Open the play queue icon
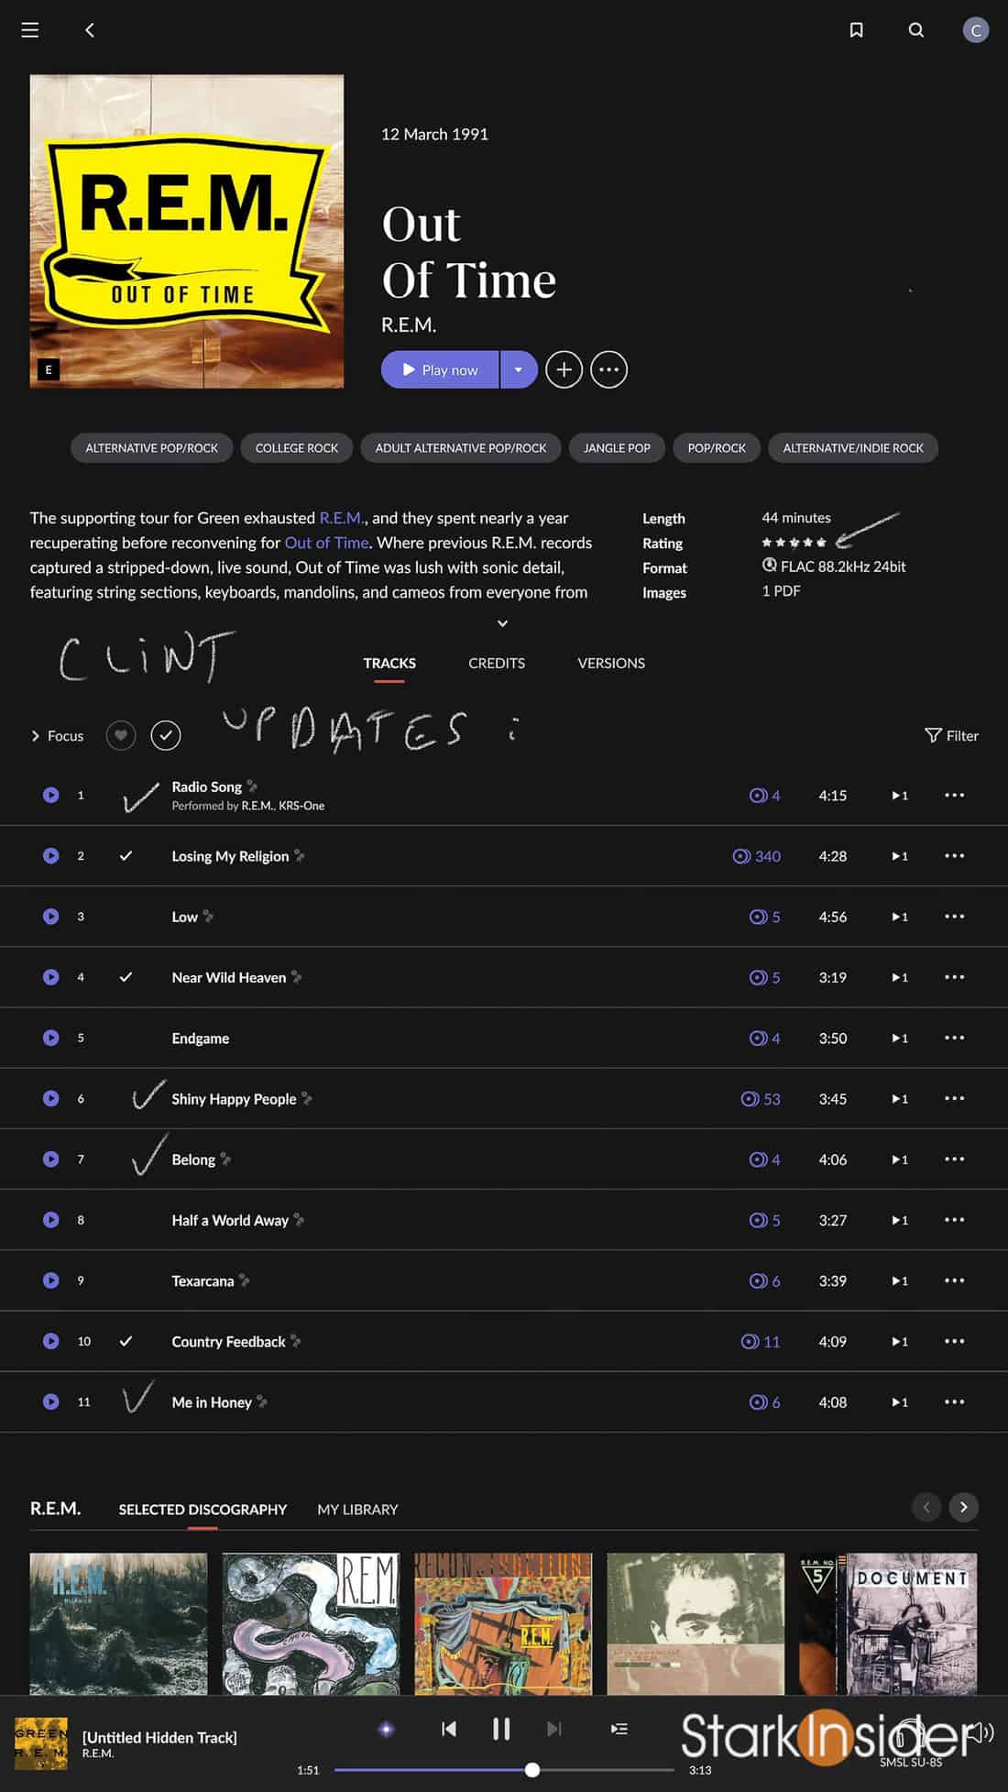 (619, 1729)
